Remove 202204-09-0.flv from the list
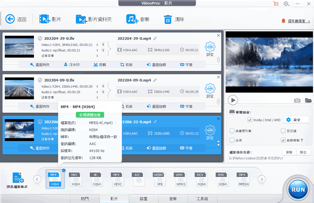 218,77
